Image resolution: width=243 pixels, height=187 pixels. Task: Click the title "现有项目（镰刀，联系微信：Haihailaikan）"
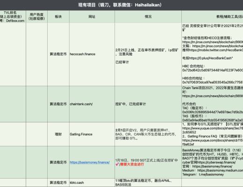click(x=120, y=5)
